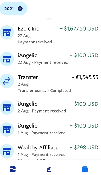Open the pound currency tab in bottom bar

coord(49,169)
